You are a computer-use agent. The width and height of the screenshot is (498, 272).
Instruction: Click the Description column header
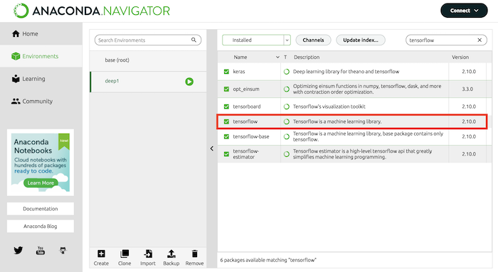pos(307,57)
